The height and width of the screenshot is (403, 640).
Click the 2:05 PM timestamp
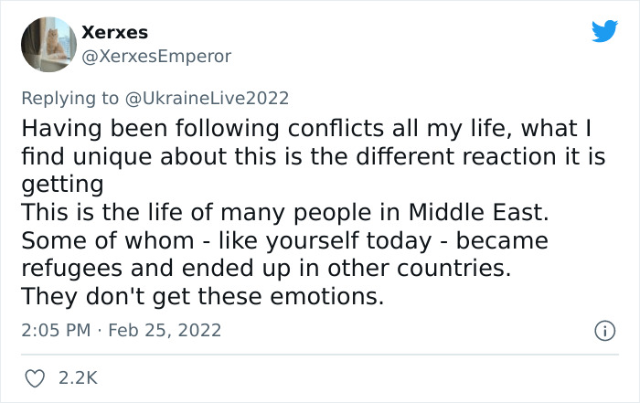55,329
